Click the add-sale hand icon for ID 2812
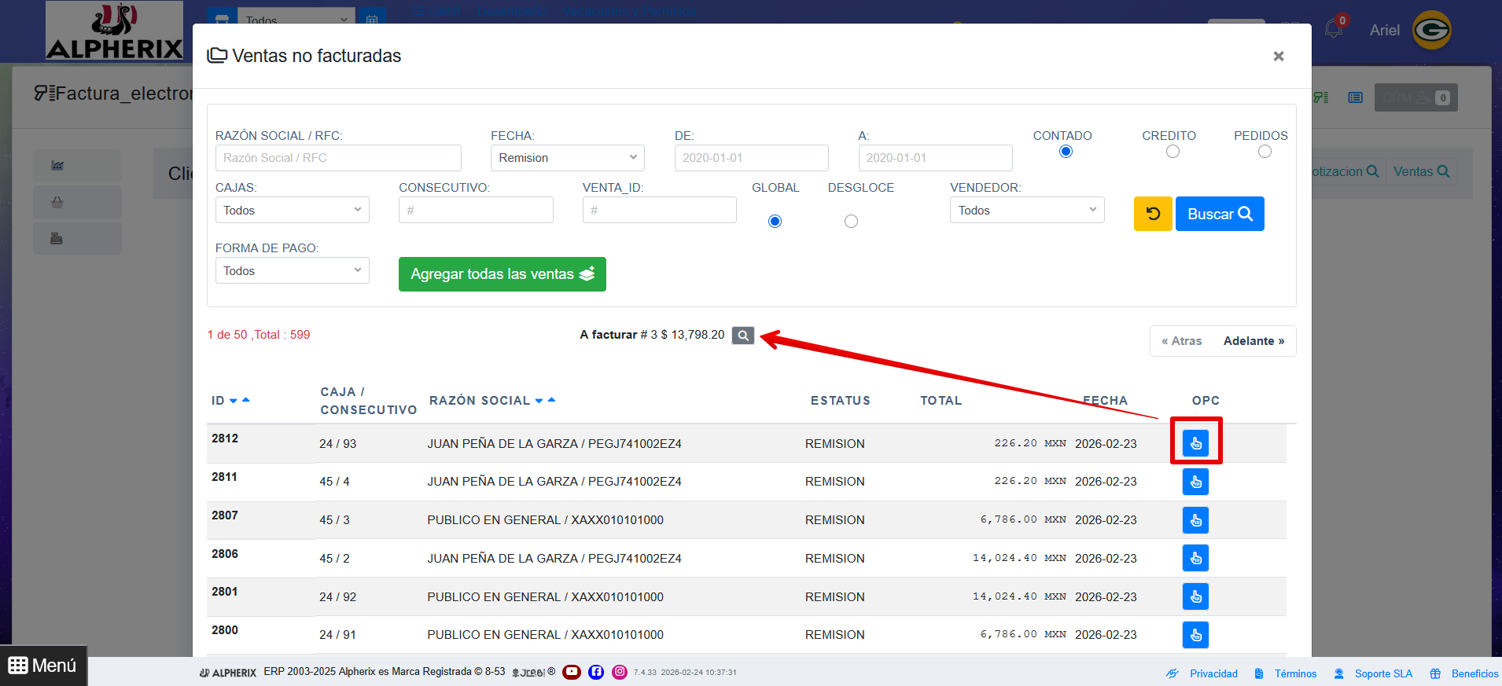This screenshot has height=686, width=1502. click(x=1195, y=443)
